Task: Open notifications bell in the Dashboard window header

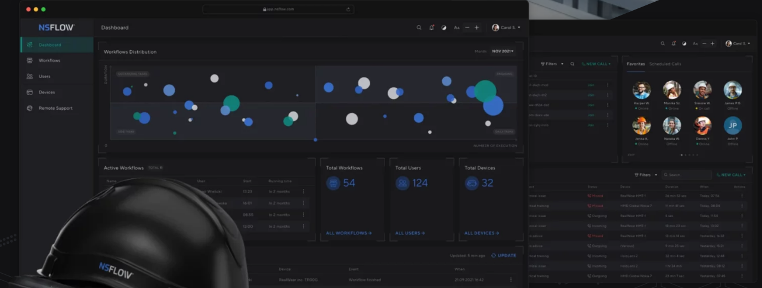Action: (432, 27)
